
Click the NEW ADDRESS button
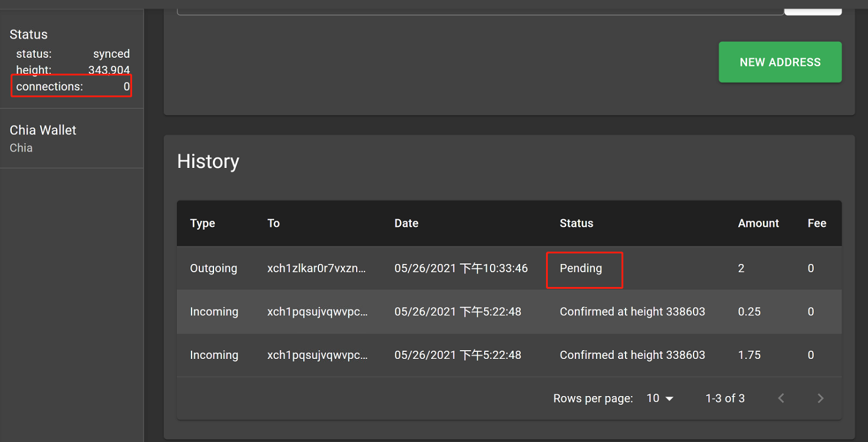tap(780, 62)
